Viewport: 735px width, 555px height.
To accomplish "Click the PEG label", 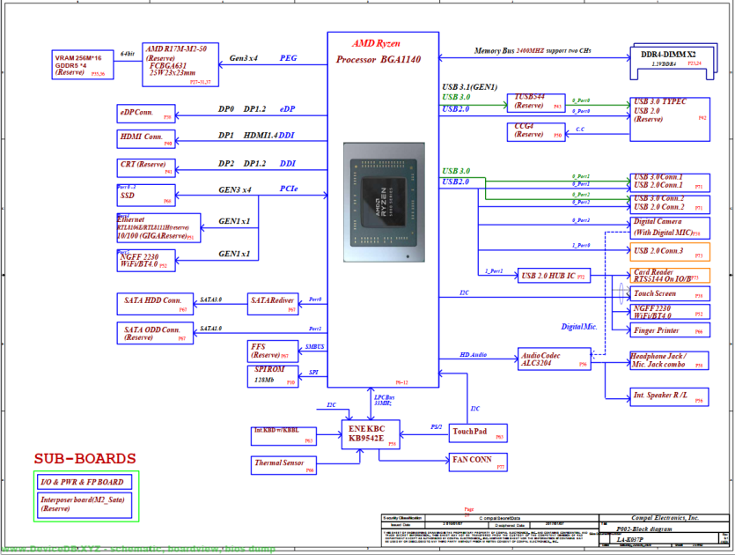I will click(289, 58).
